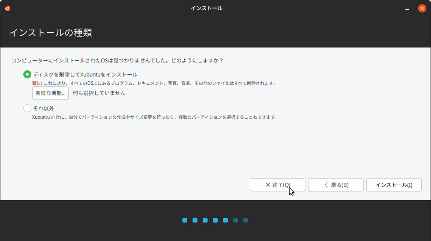Click the 何も選択していません status text
Viewport: 431px width, 241px height.
(99, 93)
